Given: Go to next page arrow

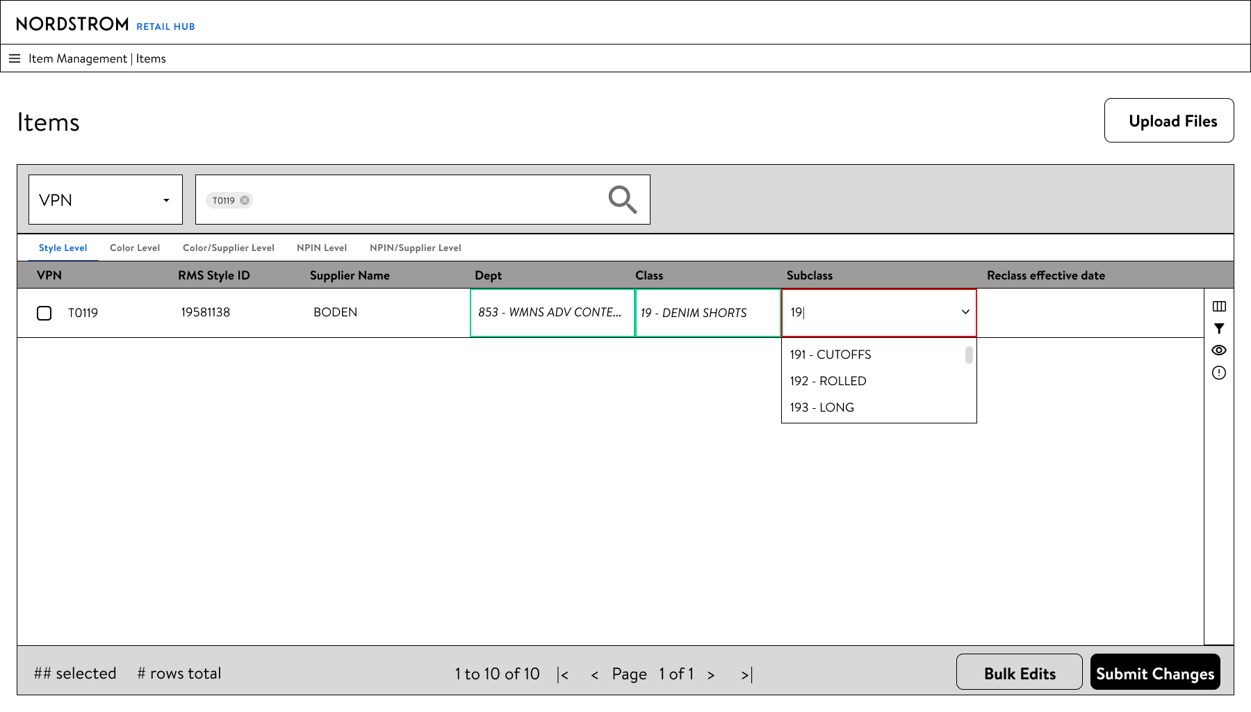Looking at the screenshot, I should pos(710,674).
